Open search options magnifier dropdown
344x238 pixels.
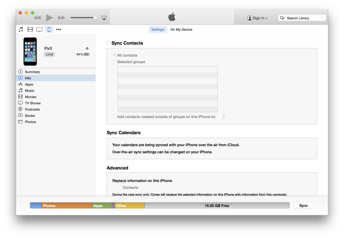(282, 18)
